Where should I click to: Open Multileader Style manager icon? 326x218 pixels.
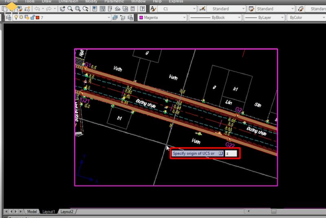pos(300,9)
